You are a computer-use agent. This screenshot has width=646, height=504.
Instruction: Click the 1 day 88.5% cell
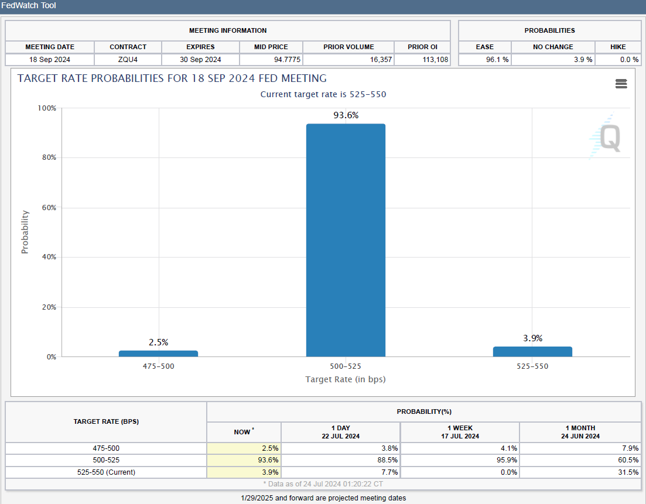click(340, 460)
